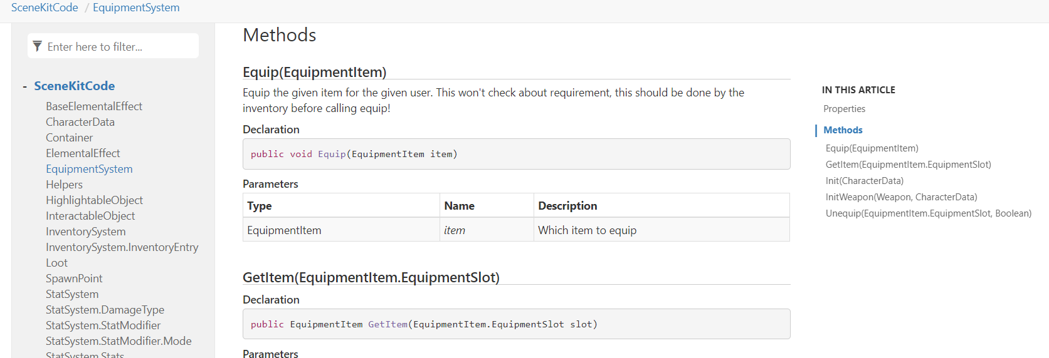The height and width of the screenshot is (358, 1049).
Task: Click the Equip declaration code block
Action: [x=516, y=154]
